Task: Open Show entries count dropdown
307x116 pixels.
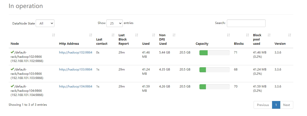Action: 114,23
